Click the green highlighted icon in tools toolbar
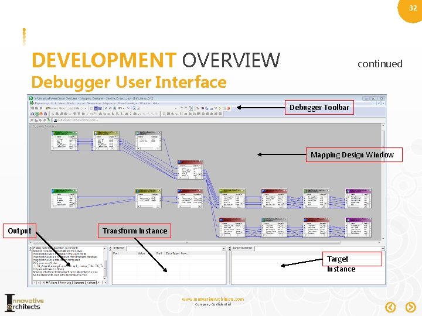 pyautogui.click(x=37, y=114)
